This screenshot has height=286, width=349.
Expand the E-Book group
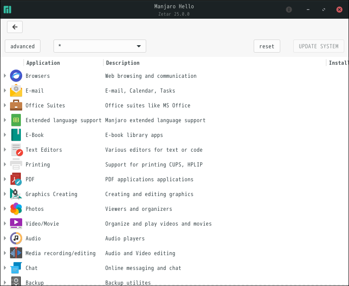(5, 135)
